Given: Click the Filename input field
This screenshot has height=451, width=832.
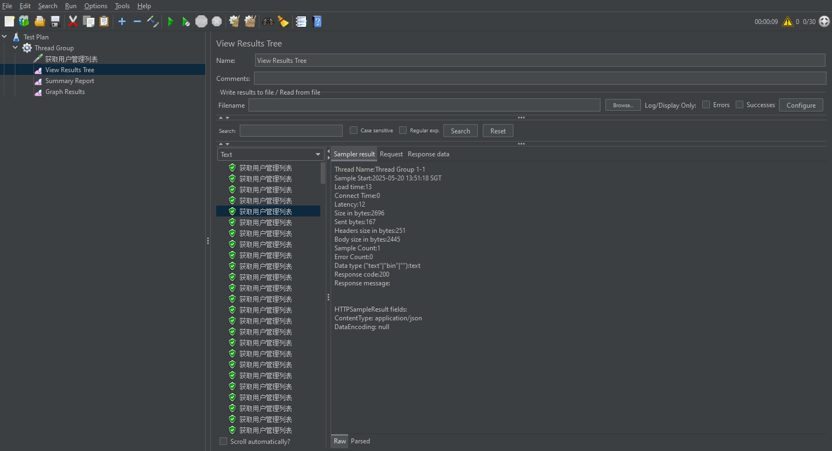Looking at the screenshot, I should point(424,105).
